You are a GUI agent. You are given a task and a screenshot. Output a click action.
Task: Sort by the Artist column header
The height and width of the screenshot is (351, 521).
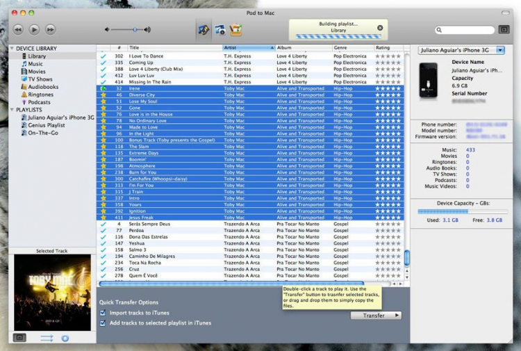point(249,48)
